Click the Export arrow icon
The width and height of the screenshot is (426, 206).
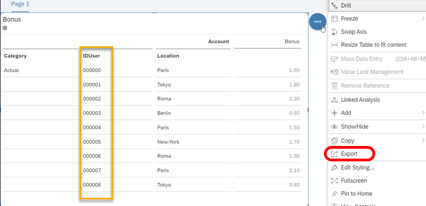pos(334,154)
